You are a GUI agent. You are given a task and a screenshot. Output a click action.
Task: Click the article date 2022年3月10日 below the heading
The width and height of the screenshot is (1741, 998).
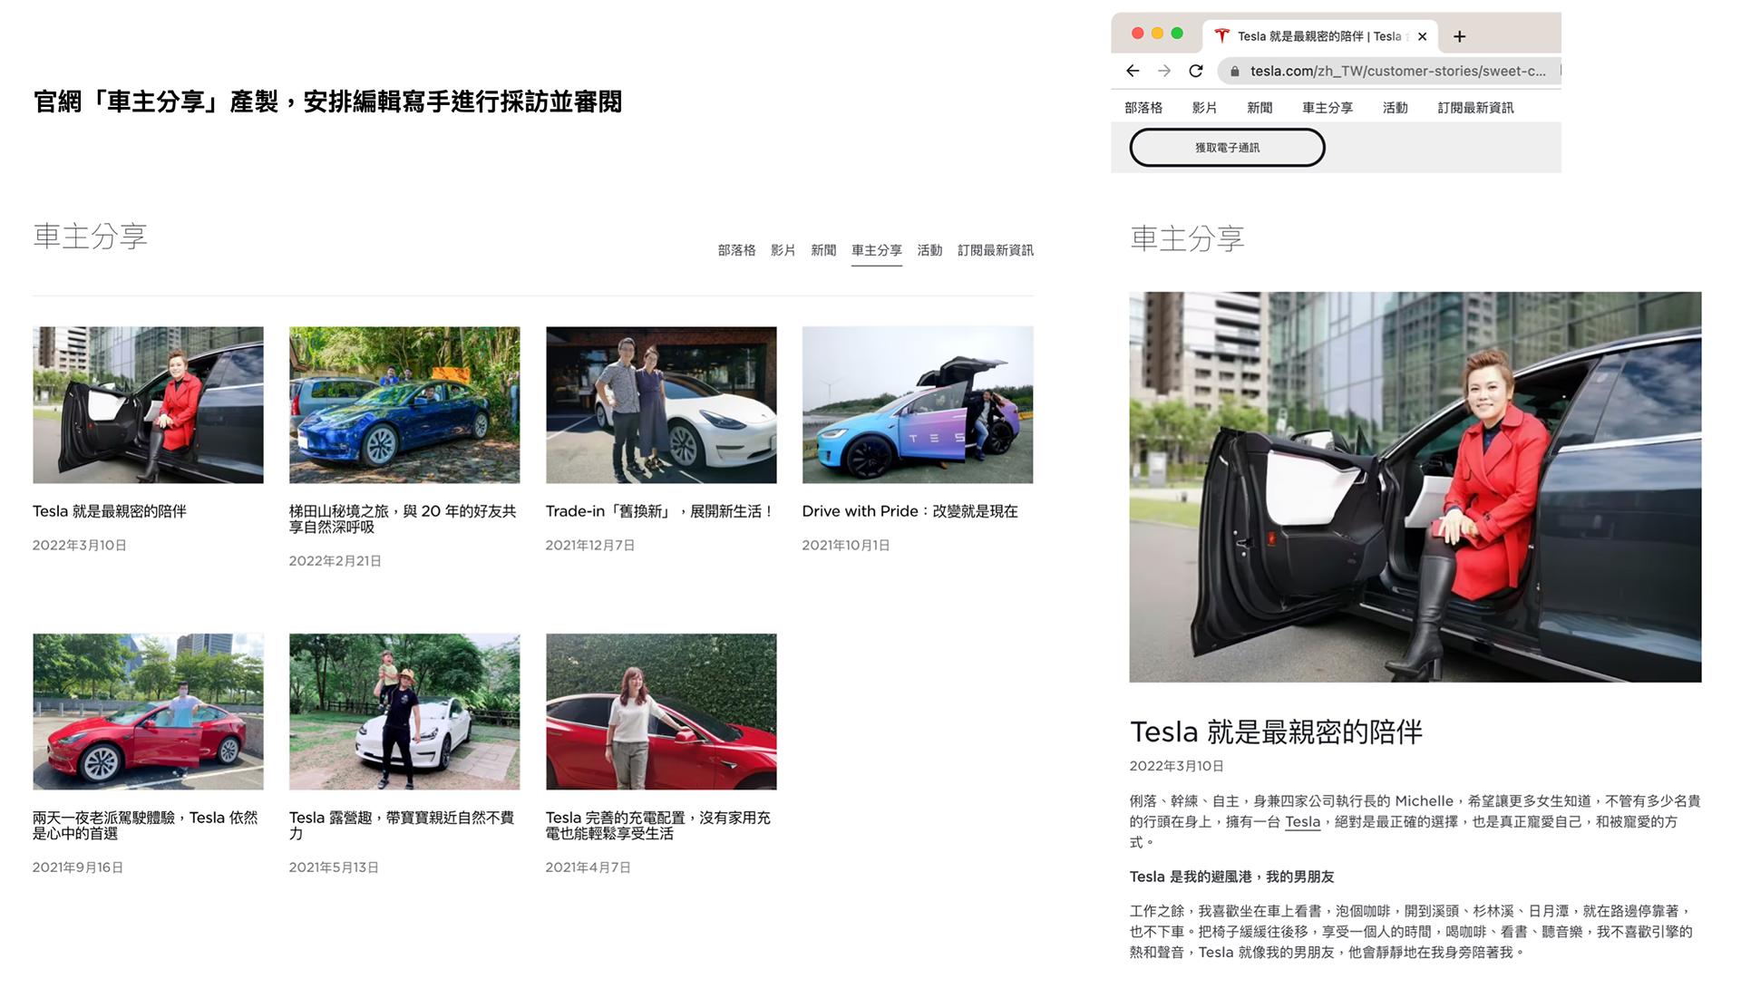click(1176, 766)
